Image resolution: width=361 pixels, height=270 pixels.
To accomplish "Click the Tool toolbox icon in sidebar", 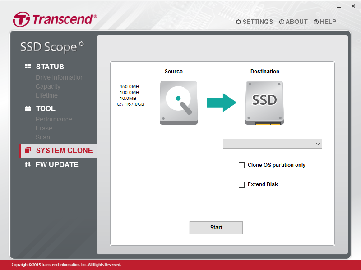I will coord(28,108).
